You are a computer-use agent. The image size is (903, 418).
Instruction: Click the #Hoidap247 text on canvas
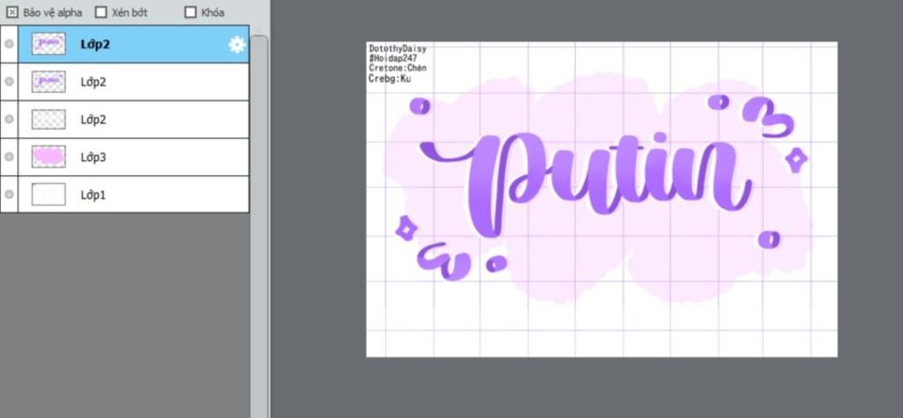pyautogui.click(x=392, y=59)
